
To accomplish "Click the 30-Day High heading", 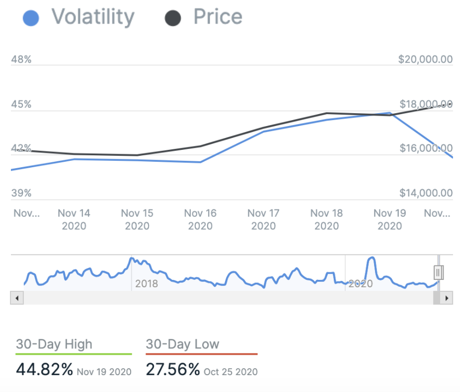I will click(54, 344).
